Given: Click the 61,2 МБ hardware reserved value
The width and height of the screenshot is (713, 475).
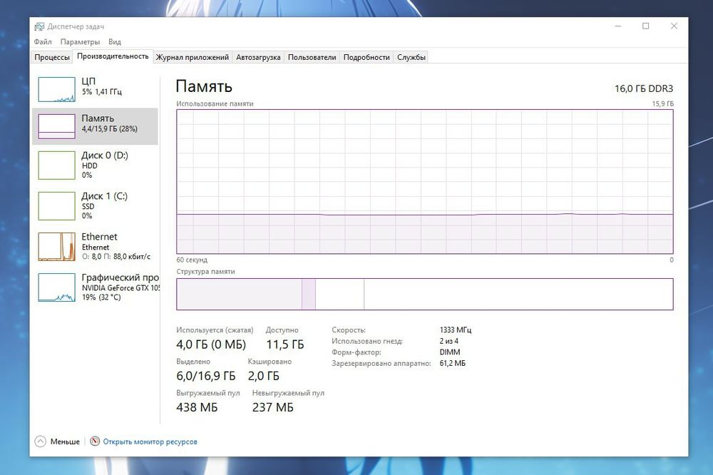Looking at the screenshot, I should click(x=453, y=363).
